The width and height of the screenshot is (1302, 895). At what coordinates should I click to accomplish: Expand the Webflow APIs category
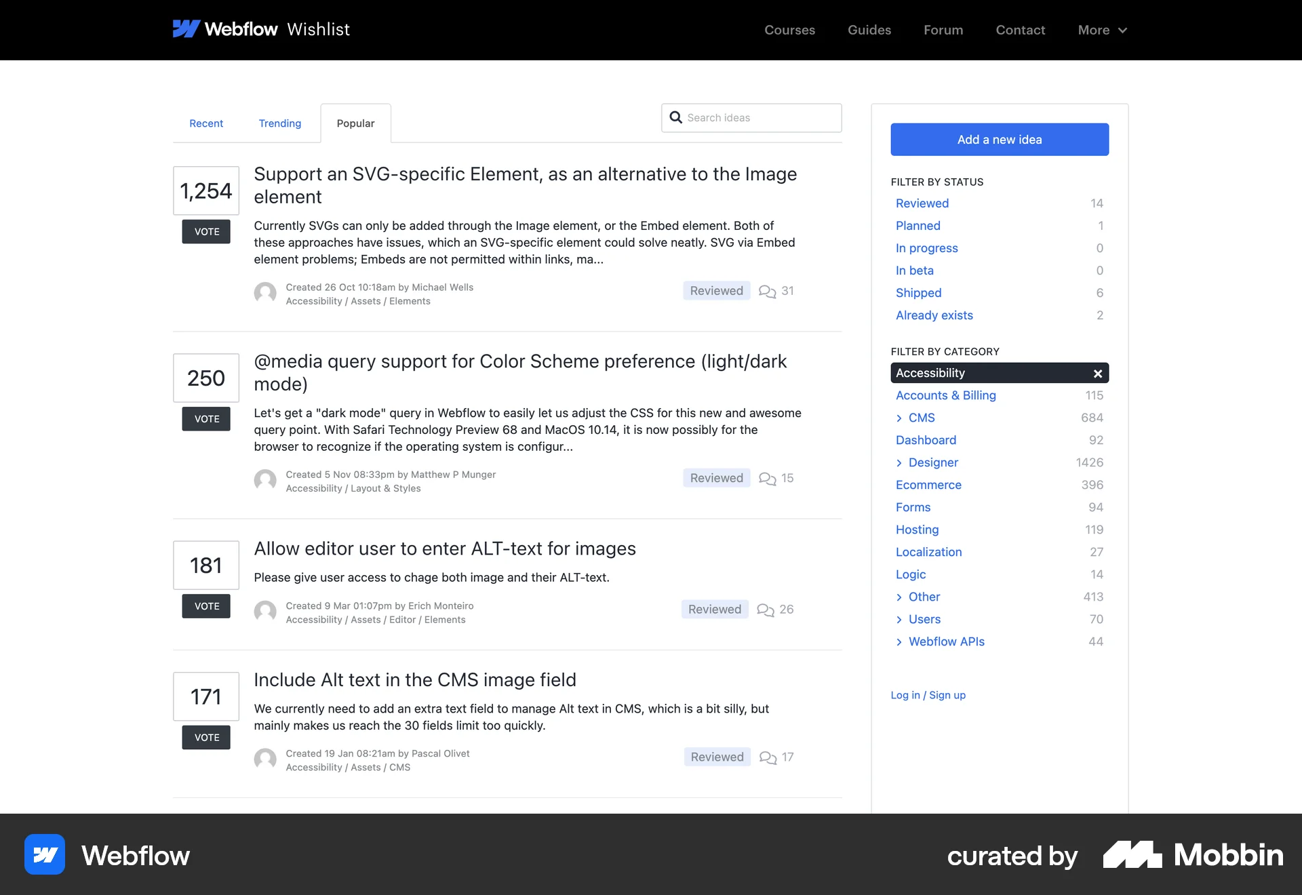coord(899,641)
